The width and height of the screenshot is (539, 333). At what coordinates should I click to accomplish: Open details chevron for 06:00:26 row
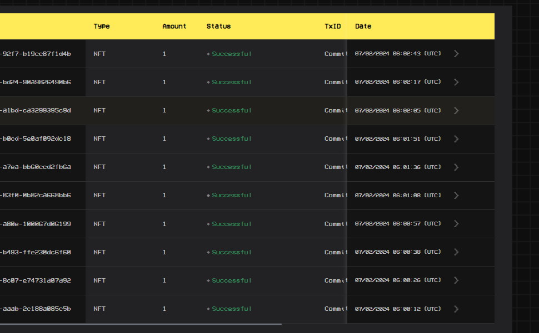[456, 280]
